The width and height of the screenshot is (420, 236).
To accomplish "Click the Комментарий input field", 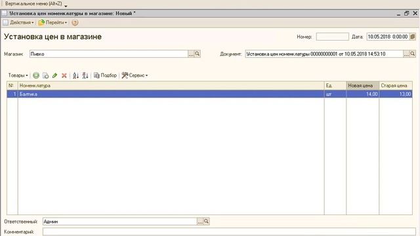I will [x=229, y=231].
